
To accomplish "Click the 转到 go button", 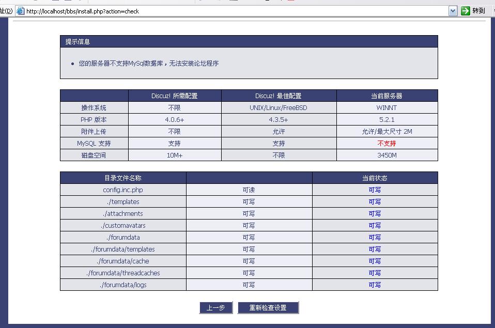I will click(473, 11).
